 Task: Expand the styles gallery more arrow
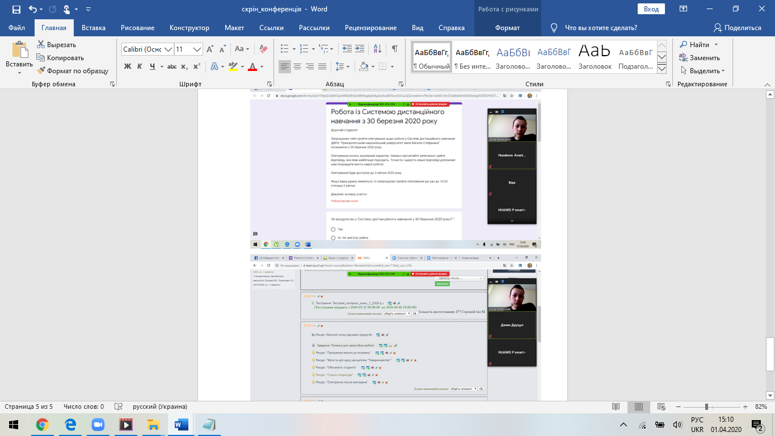click(x=662, y=68)
